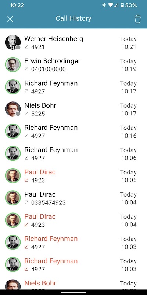This screenshot has width=147, height=295.
Task: Tap the lower 10:03 missed Feynman call
Action: 73,264
